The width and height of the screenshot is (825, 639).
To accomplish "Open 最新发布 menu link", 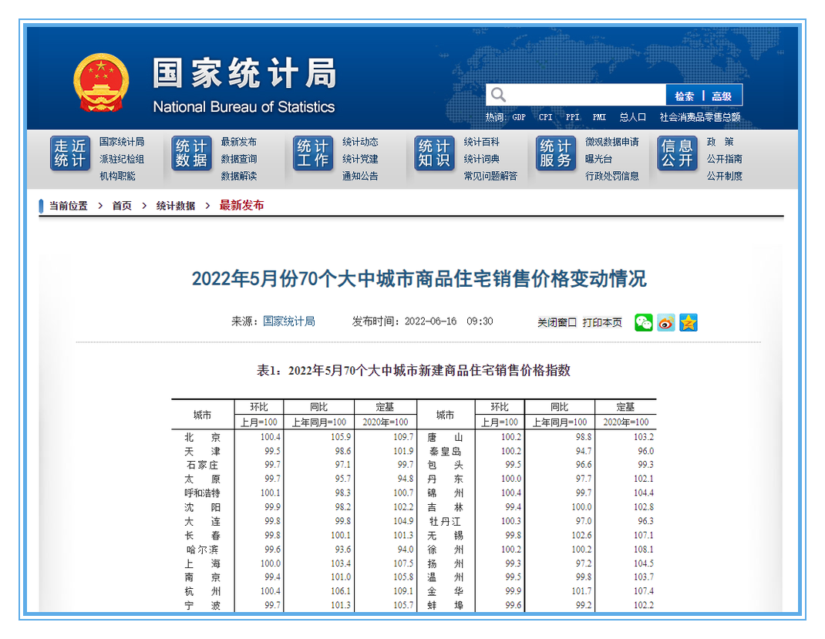I will (239, 142).
